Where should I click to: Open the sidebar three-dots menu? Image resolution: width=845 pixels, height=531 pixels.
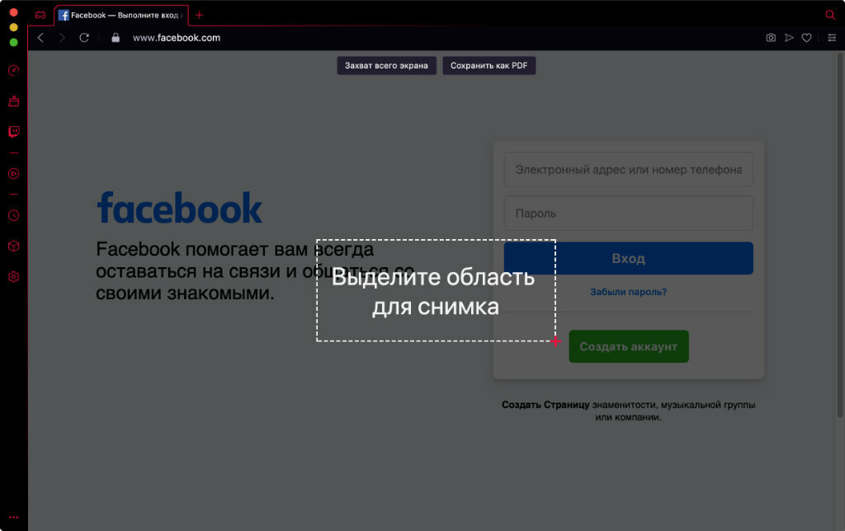[x=14, y=517]
